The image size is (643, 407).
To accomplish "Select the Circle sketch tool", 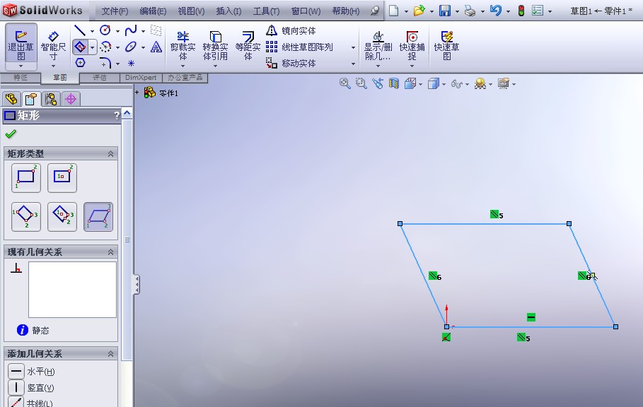I will (105, 30).
